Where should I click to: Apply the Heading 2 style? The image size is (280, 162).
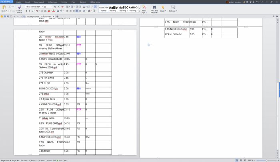coord(124,8)
